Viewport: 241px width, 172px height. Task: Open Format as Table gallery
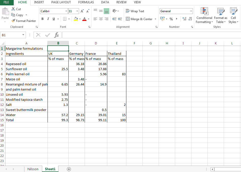(x=221, y=15)
